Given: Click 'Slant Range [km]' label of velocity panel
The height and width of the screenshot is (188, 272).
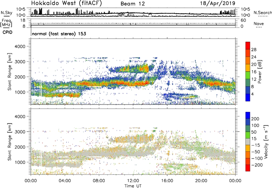Looking at the screenshot, I should tap(10, 142).
